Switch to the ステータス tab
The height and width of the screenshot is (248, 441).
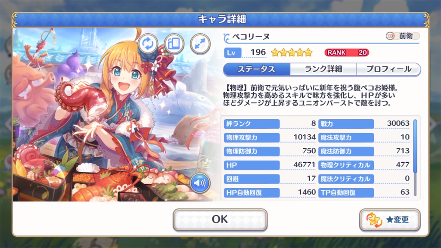257,69
